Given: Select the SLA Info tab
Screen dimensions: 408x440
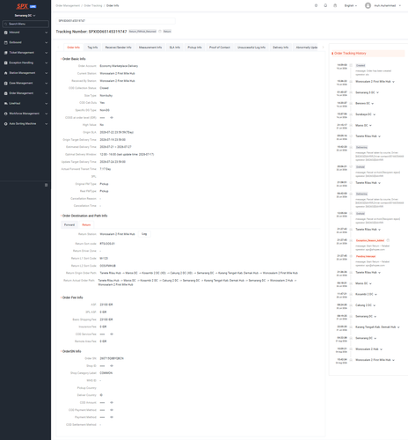Looking at the screenshot, I should point(175,48).
